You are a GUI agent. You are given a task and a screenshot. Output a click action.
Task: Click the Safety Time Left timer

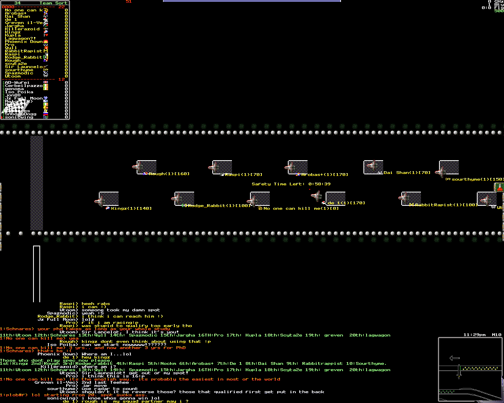291,184
